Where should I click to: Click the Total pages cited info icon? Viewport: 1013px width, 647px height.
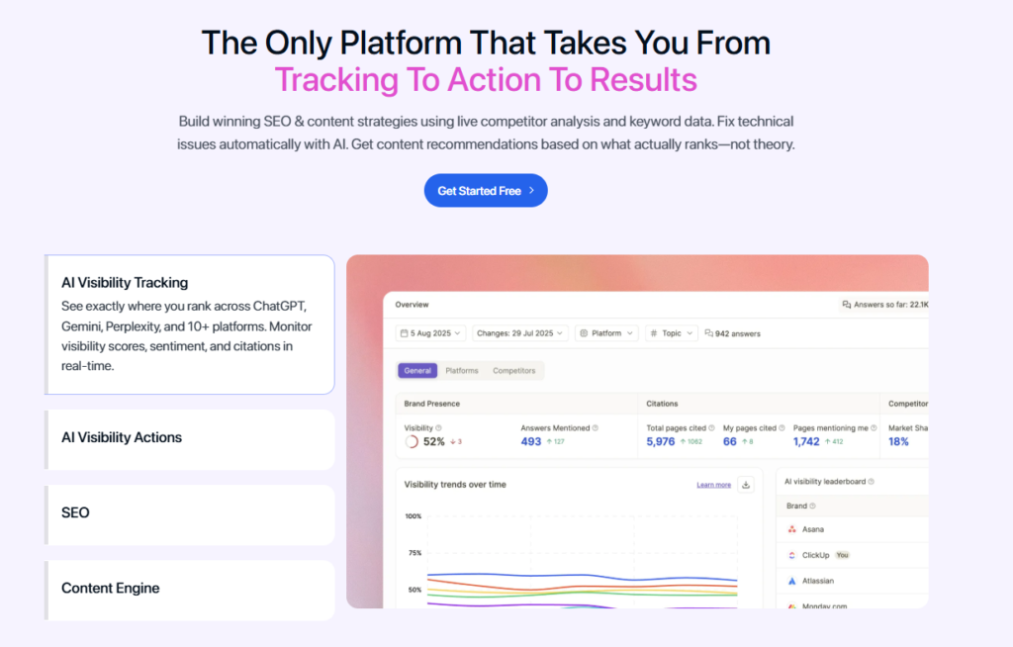point(712,428)
